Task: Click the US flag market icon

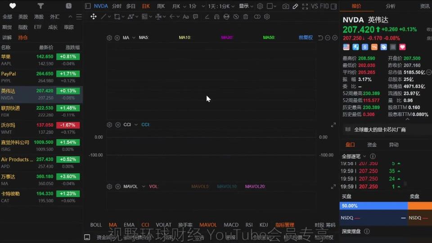Action: [x=346, y=47]
